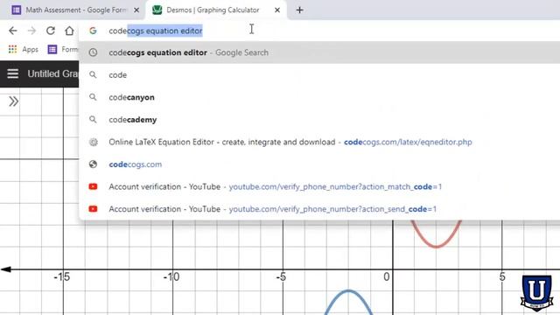Viewport: 560px width, 315px height.
Task: Close the Desmos Graphing Calculator tab
Action: (277, 10)
